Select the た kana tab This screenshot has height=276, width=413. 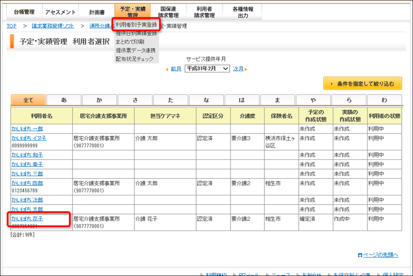click(x=171, y=100)
